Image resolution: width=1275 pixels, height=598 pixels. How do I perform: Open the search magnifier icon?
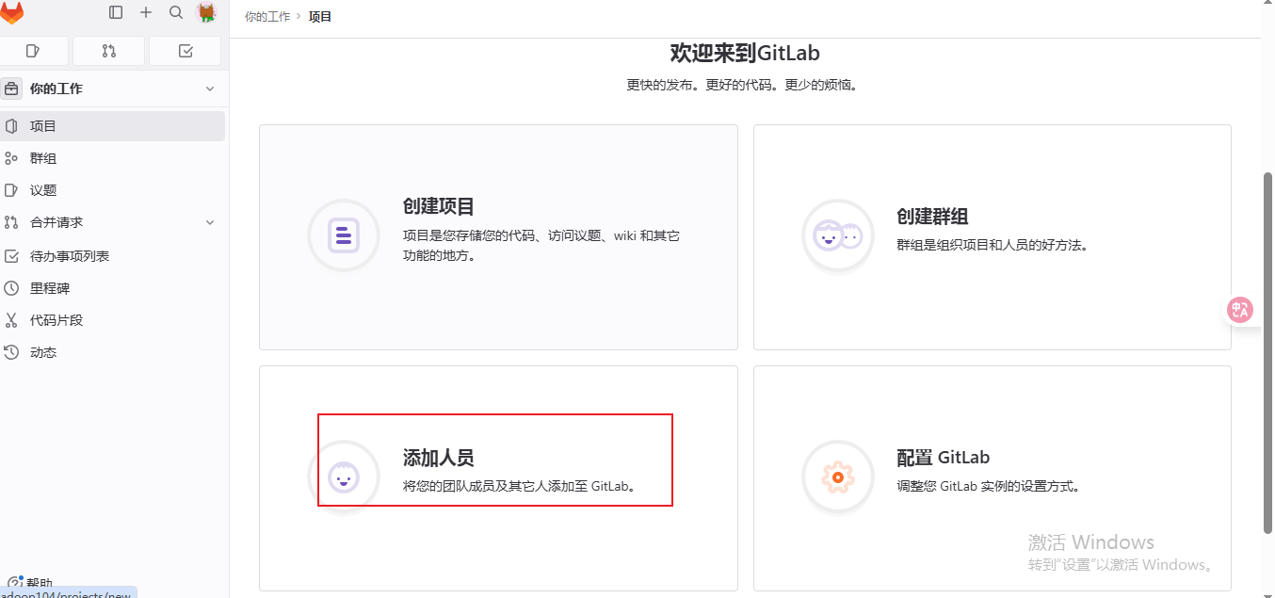coord(176,12)
